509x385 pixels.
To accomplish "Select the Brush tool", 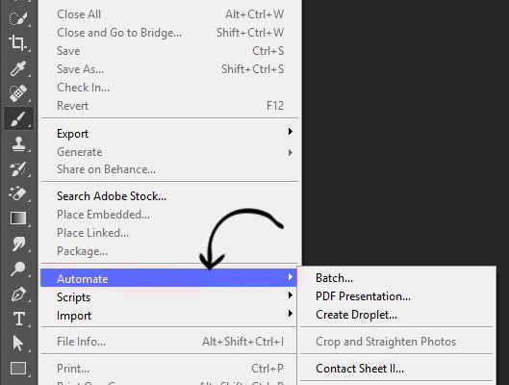I will [x=18, y=118].
